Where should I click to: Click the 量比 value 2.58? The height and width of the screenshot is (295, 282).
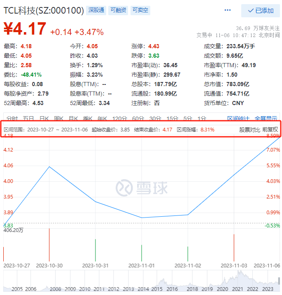[26, 65]
